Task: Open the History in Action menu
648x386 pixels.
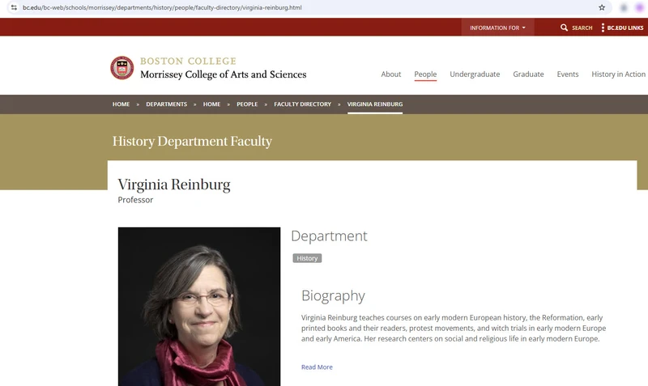Action: point(618,74)
